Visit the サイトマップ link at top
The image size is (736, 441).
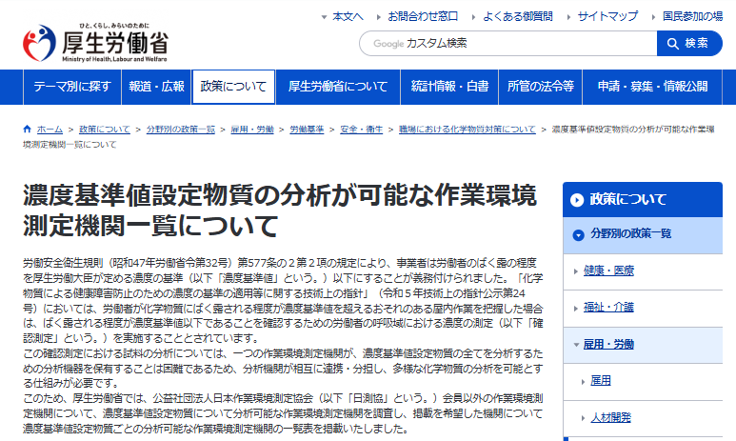point(607,16)
